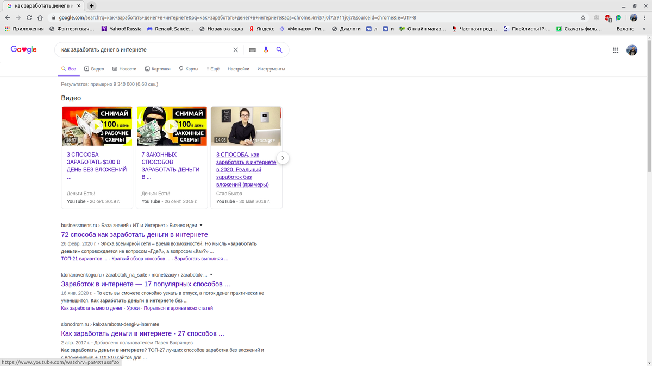
Task: Open the Ещё search options menu
Action: (213, 69)
